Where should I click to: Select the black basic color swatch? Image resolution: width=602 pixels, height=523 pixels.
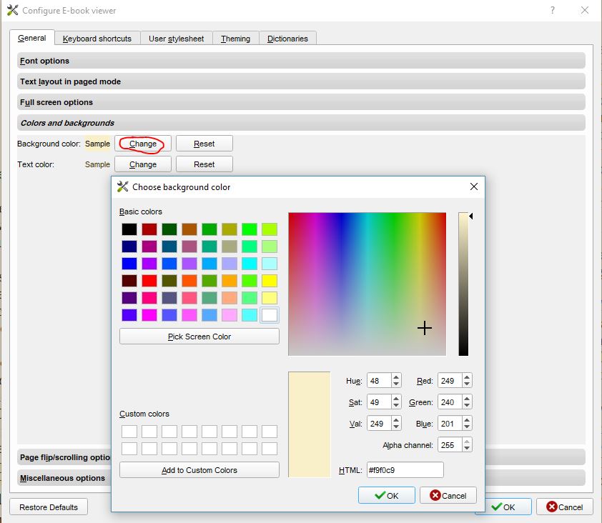click(129, 229)
